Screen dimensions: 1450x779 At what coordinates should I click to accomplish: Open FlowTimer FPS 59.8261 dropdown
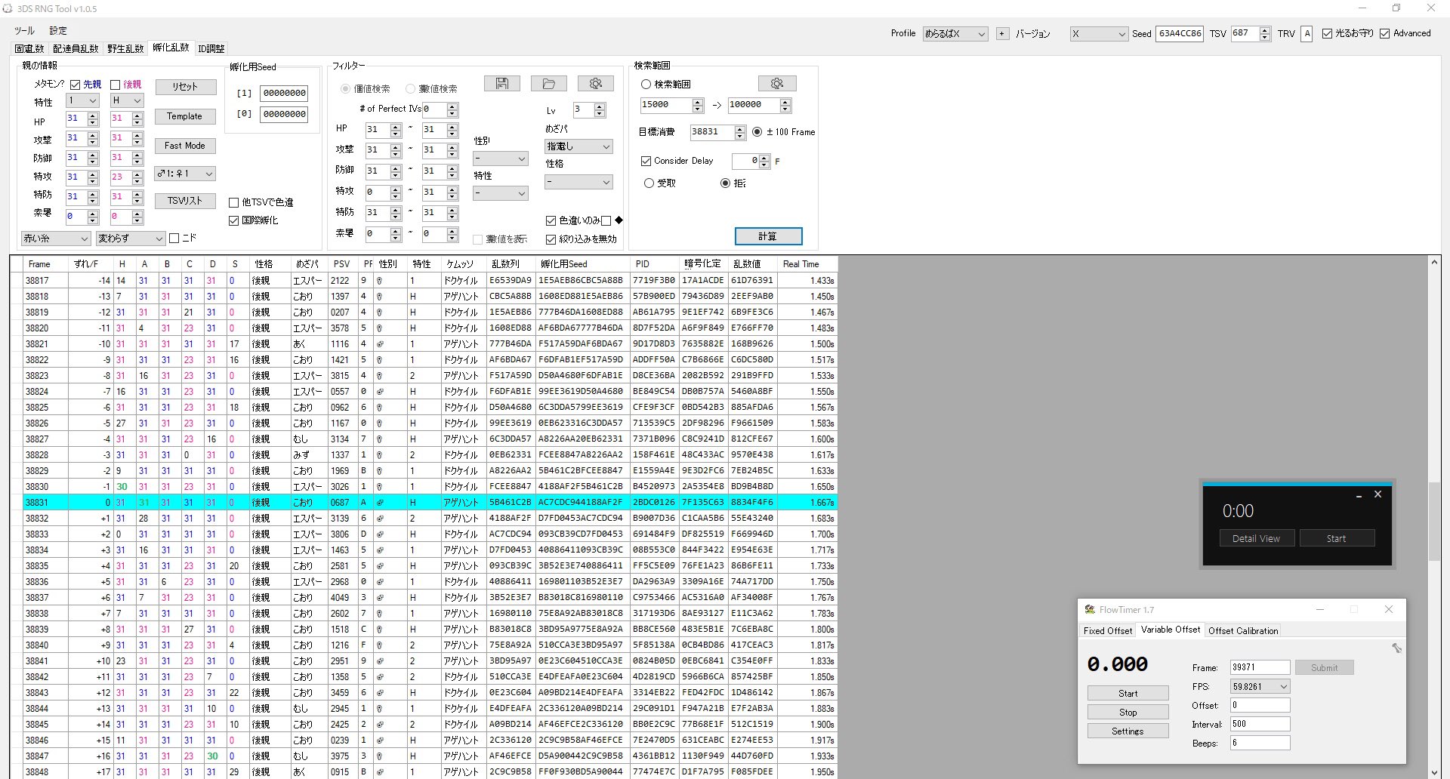1260,686
